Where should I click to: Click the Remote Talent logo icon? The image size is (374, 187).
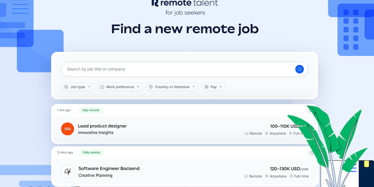155,3
